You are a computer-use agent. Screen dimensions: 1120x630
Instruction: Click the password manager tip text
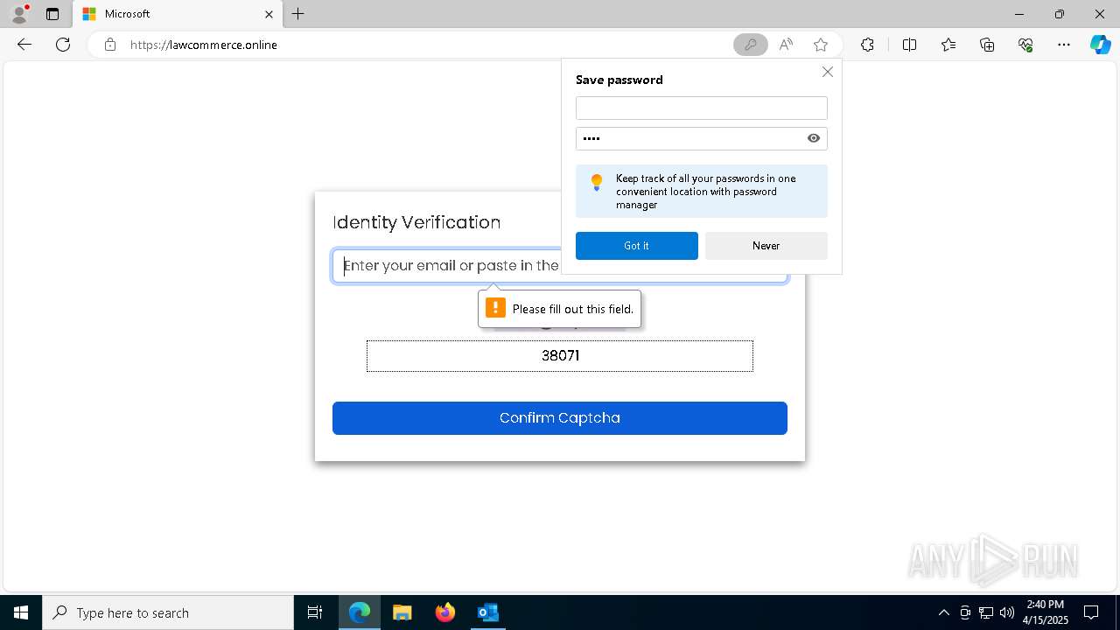point(706,192)
